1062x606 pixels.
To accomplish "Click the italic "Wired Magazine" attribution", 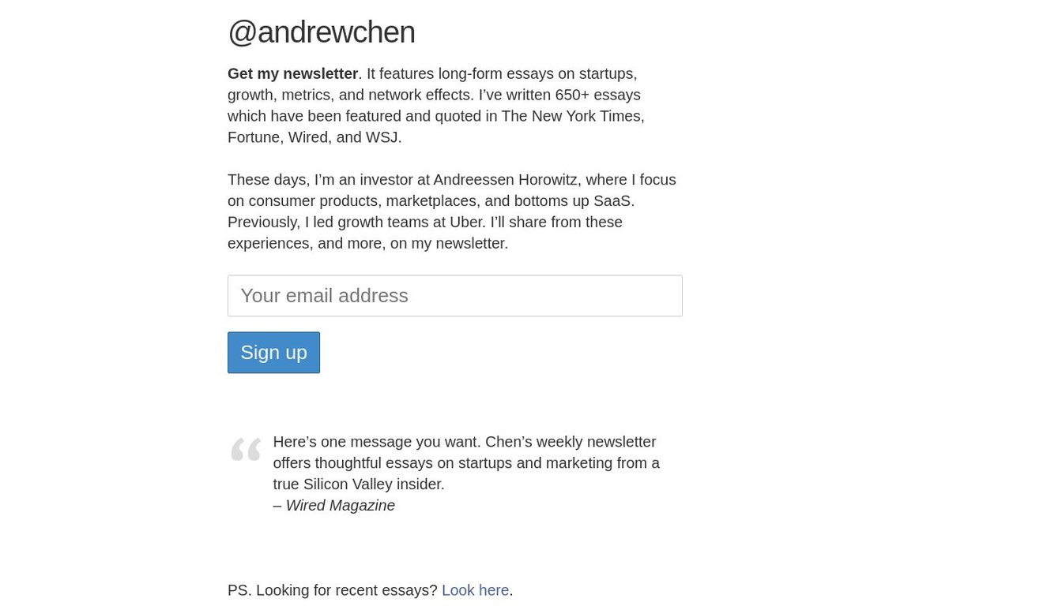I will [340, 505].
